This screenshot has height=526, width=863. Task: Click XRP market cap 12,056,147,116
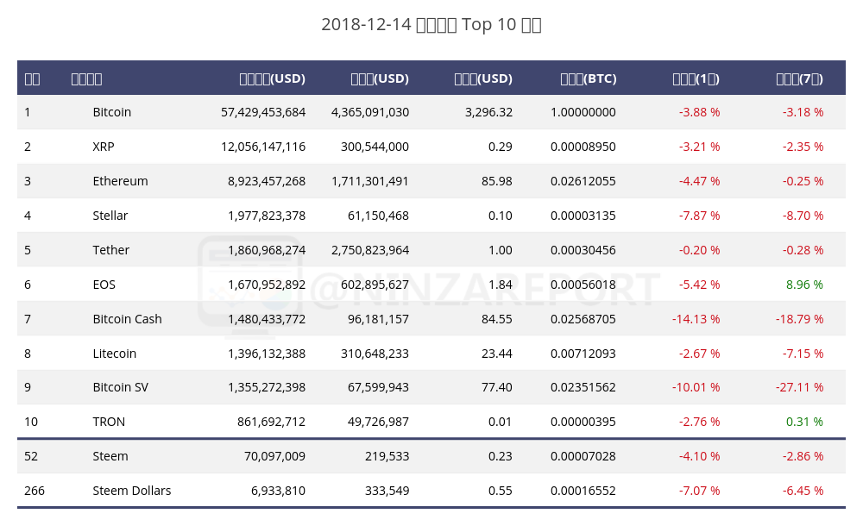[x=263, y=147]
